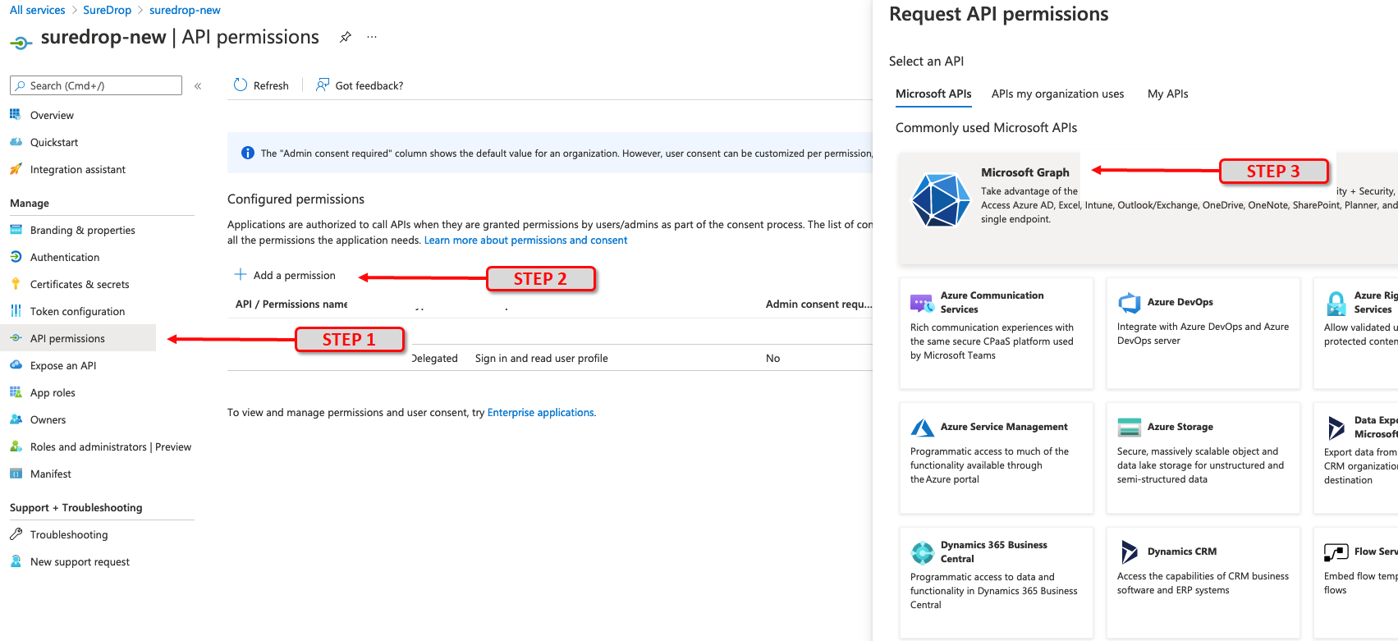The width and height of the screenshot is (1398, 641).
Task: Click the Dynamics CRM icon
Action: (1130, 552)
